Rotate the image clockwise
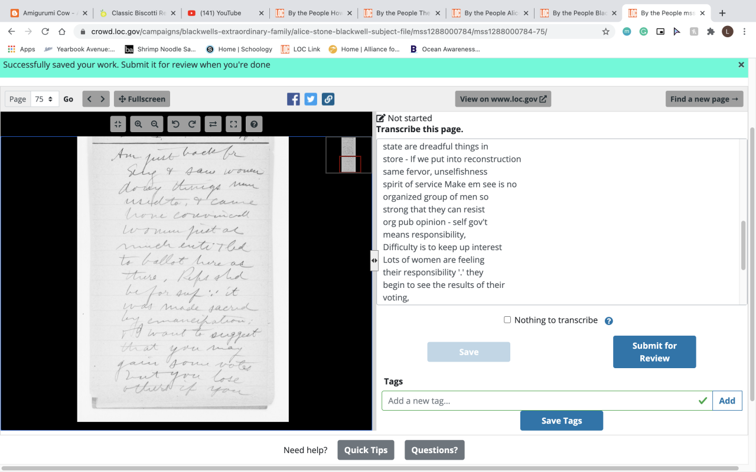The width and height of the screenshot is (756, 472). (x=192, y=124)
